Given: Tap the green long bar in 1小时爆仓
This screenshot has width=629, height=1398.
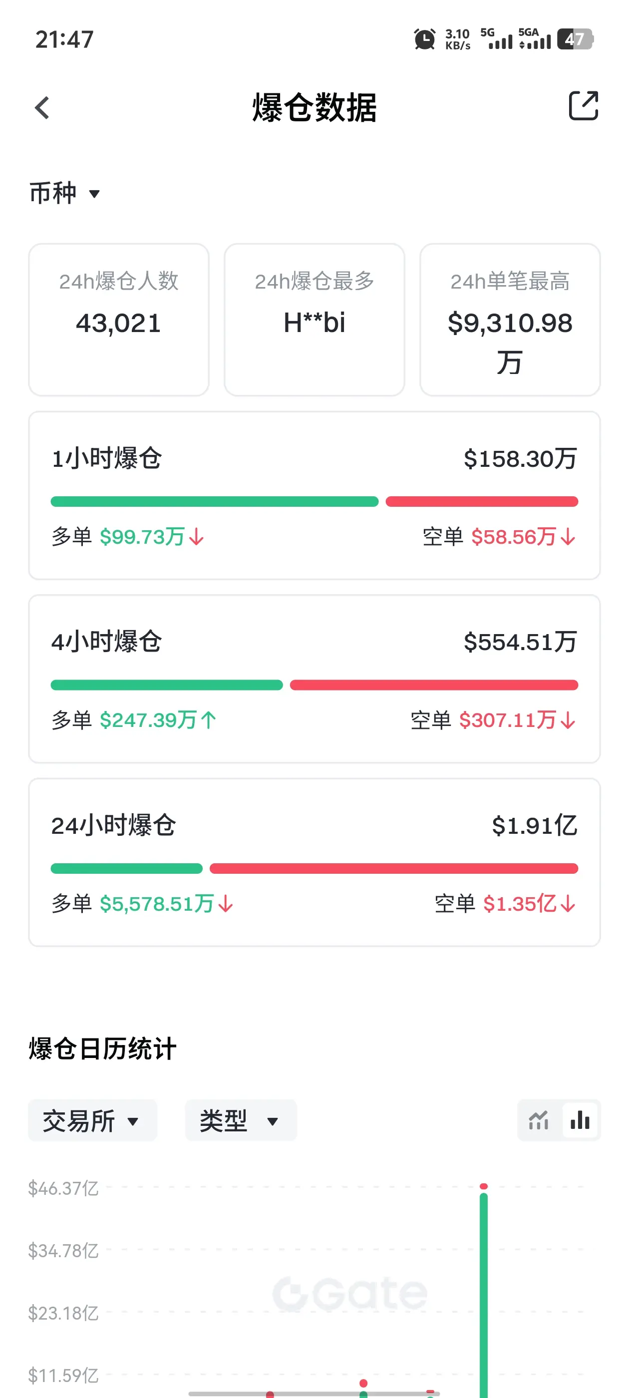Looking at the screenshot, I should click(214, 501).
